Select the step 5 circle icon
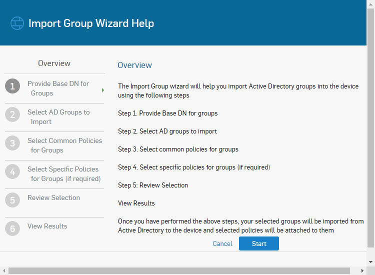The height and width of the screenshot is (275, 375). pos(12,200)
